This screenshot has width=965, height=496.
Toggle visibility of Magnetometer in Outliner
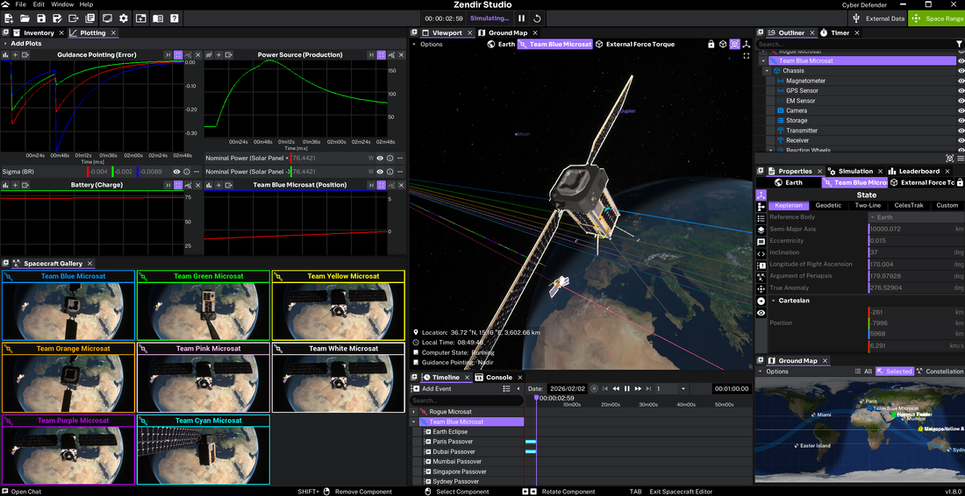click(x=961, y=81)
